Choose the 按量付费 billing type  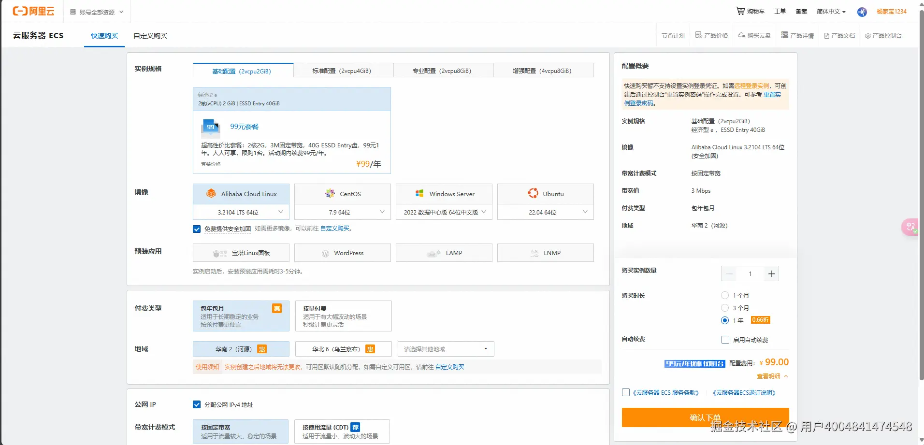pyautogui.click(x=344, y=316)
